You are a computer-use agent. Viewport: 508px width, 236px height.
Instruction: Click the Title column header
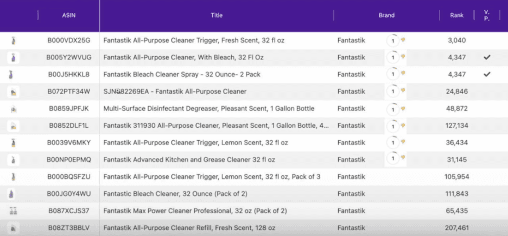217,16
